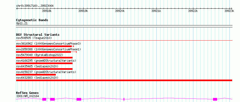Click the esv2658388 right-end confidence whisker
The height and width of the screenshot is (102, 240).
(x=74, y=52)
